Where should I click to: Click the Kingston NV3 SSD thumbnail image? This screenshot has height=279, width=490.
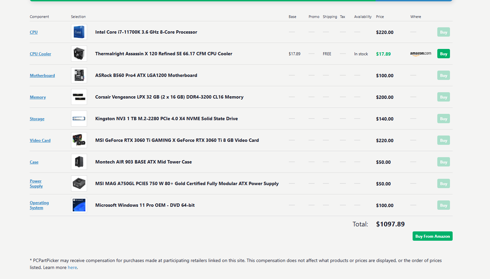tap(79, 119)
